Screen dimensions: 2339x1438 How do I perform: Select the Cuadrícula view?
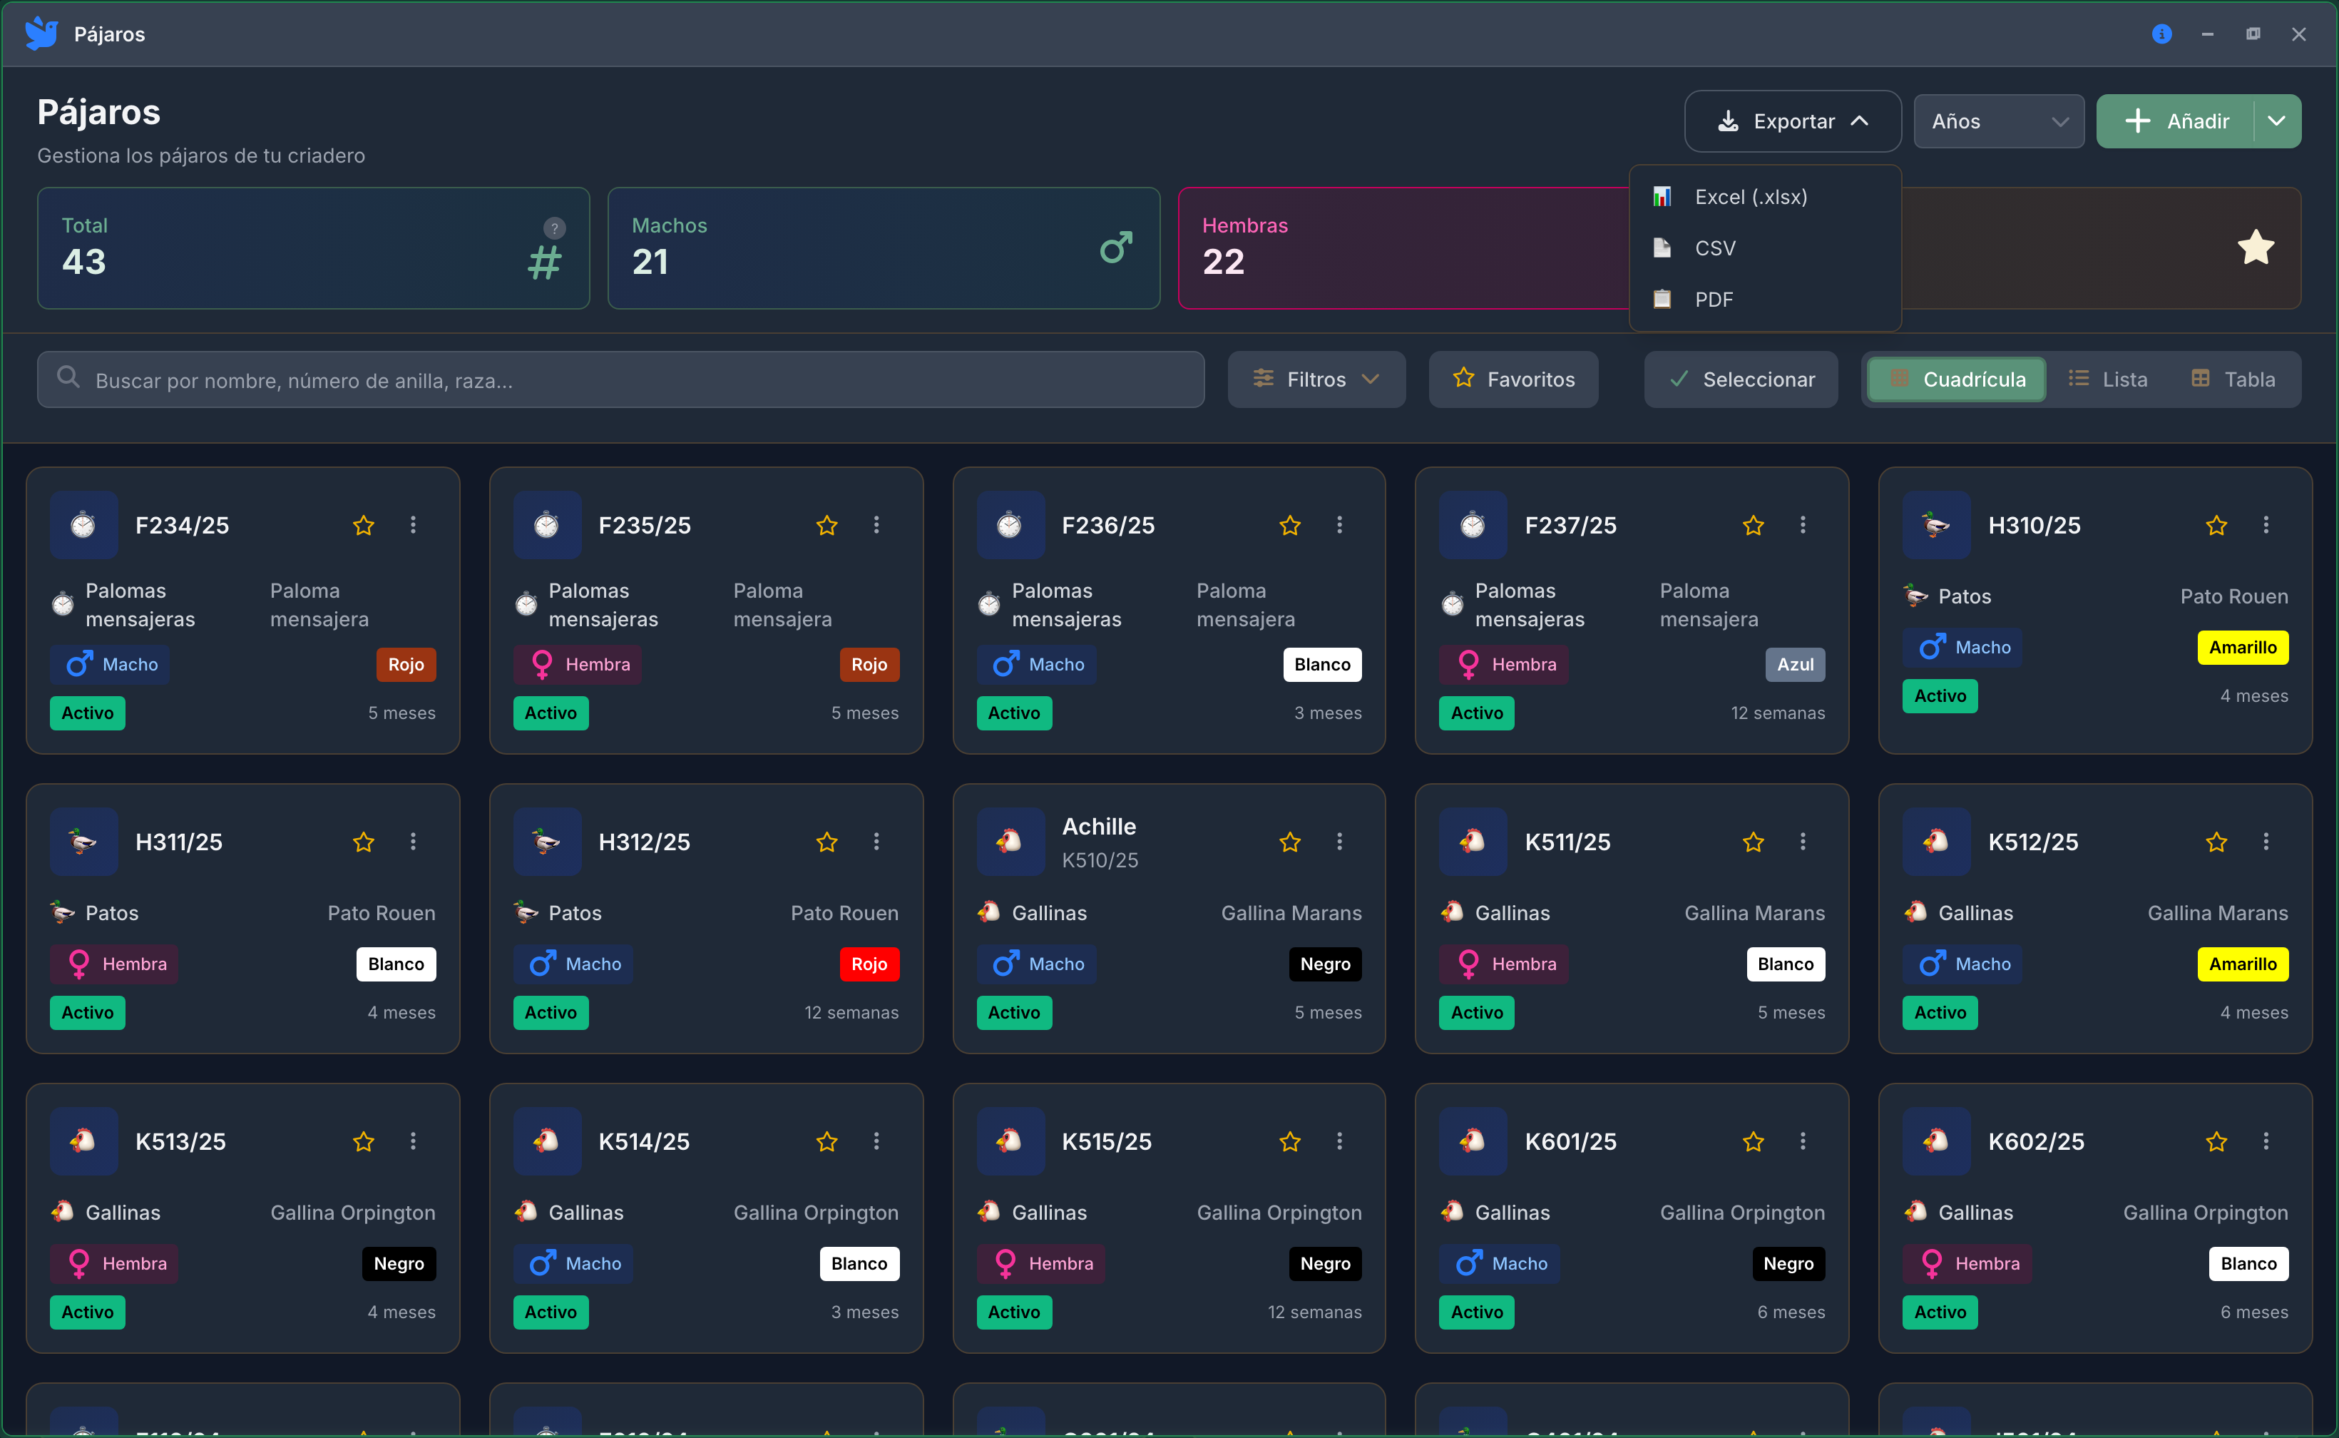point(1957,379)
